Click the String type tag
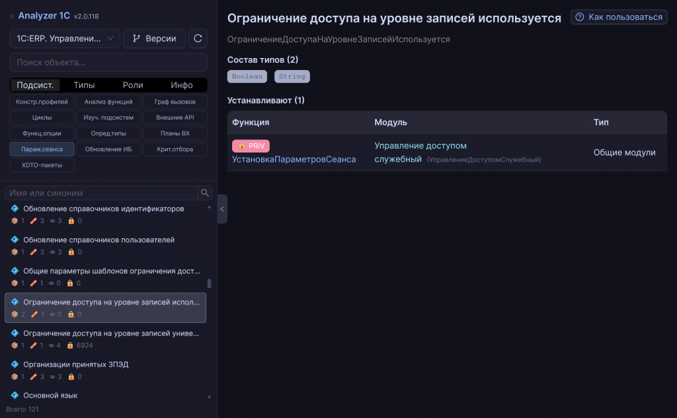Viewport: 677px width, 418px height. (x=292, y=77)
